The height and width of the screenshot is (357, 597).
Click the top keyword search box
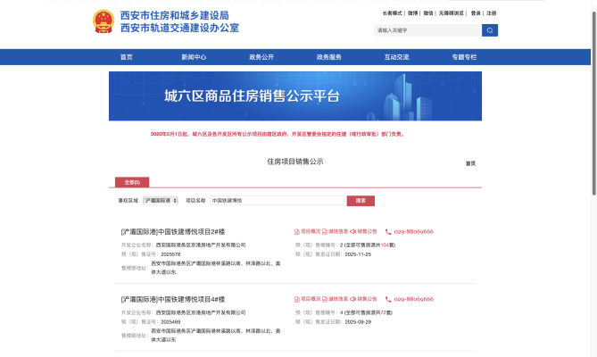427,30
